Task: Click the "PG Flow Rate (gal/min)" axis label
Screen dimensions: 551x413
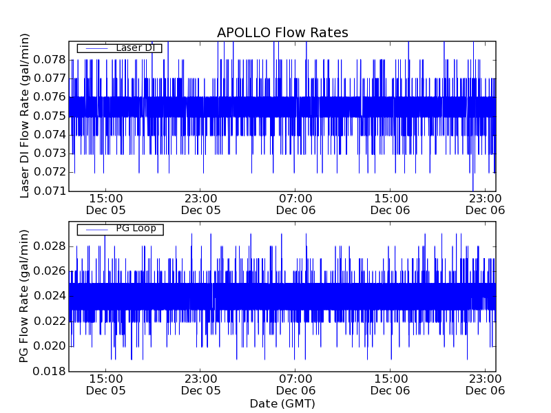Action: [x=25, y=297]
